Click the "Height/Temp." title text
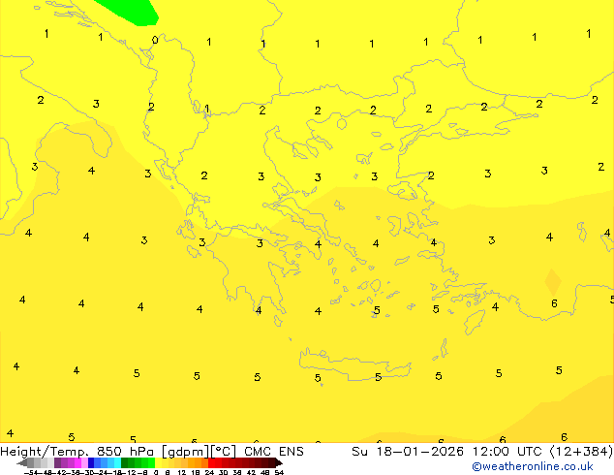Image resolution: width=614 pixels, height=475 pixels. click(45, 452)
